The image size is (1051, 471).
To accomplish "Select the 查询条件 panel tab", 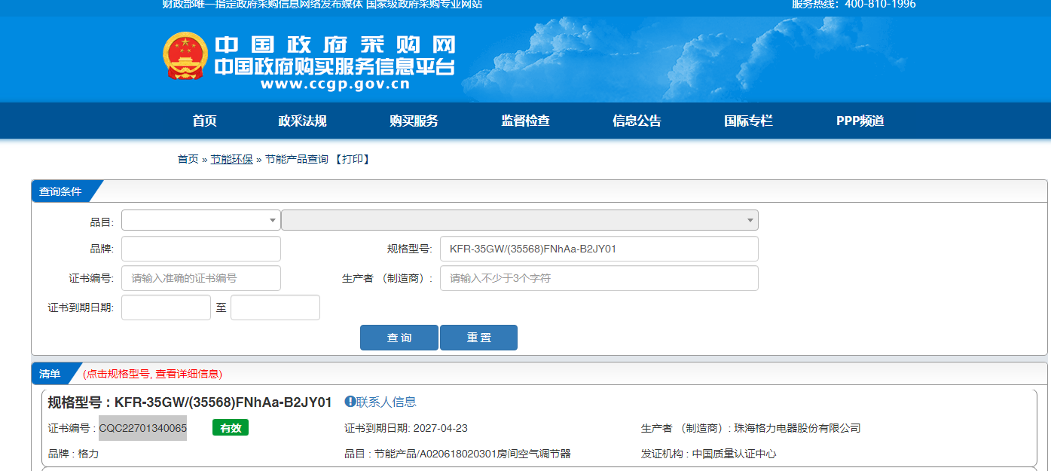I will pos(60,191).
